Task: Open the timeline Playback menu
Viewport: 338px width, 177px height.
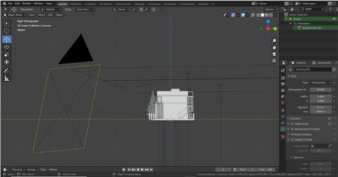Action: pos(18,169)
